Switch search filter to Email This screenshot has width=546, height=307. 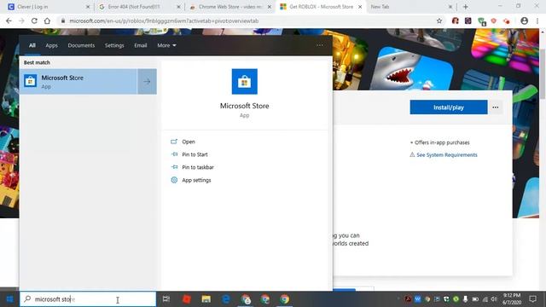point(141,45)
